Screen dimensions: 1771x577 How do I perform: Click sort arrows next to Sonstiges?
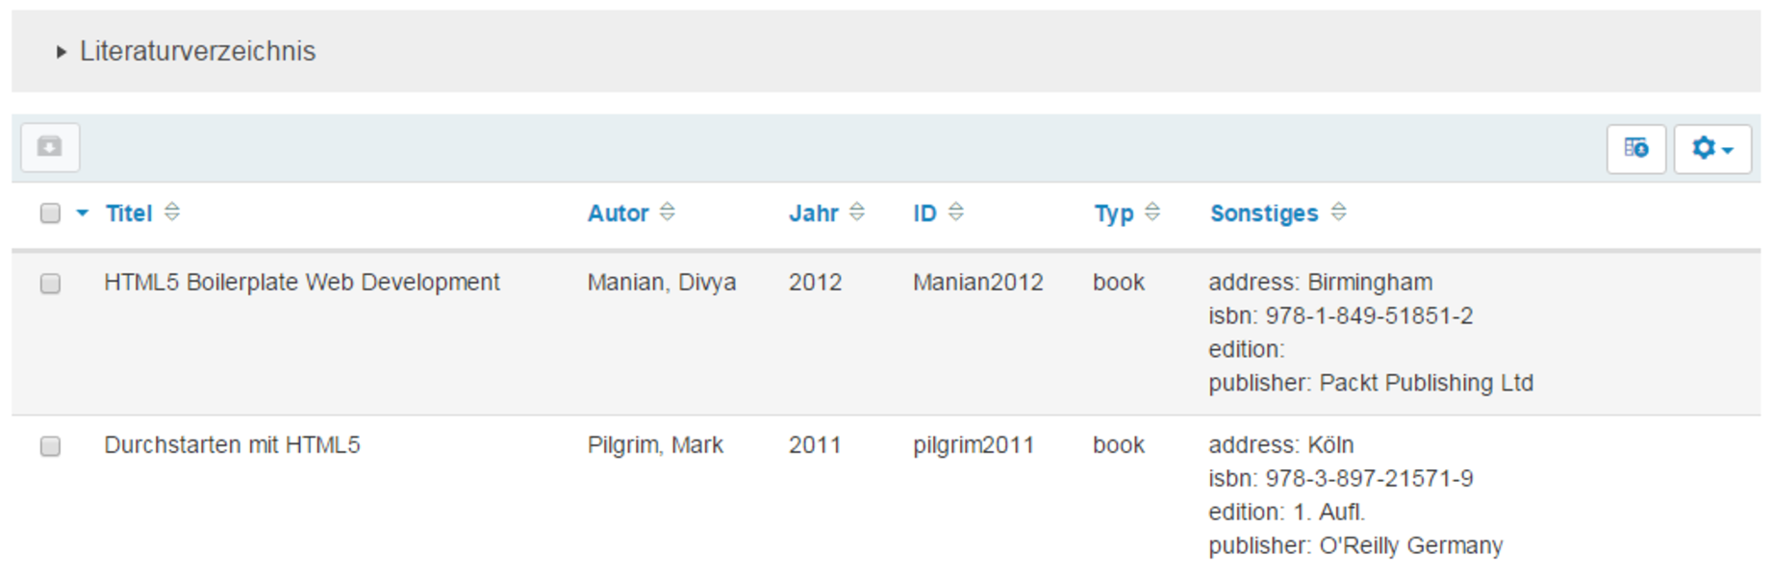tap(1338, 212)
